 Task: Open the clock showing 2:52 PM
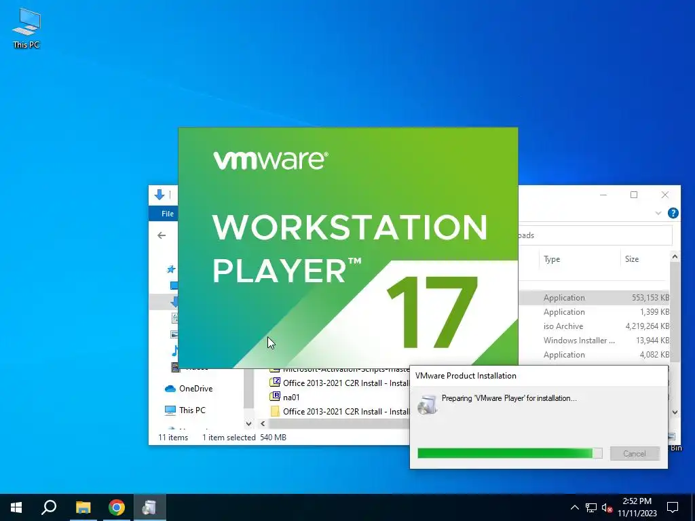(637, 507)
